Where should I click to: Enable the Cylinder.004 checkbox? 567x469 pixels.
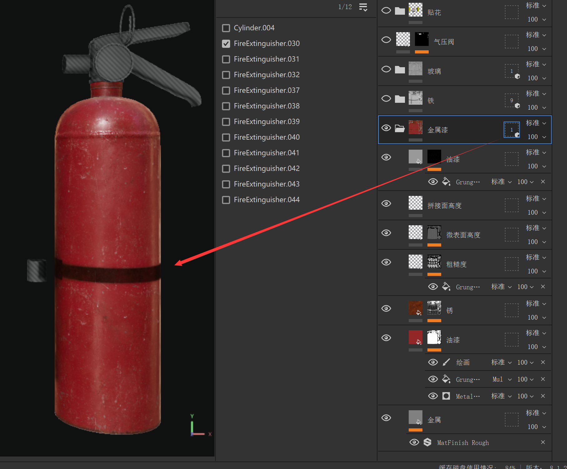[x=226, y=28]
